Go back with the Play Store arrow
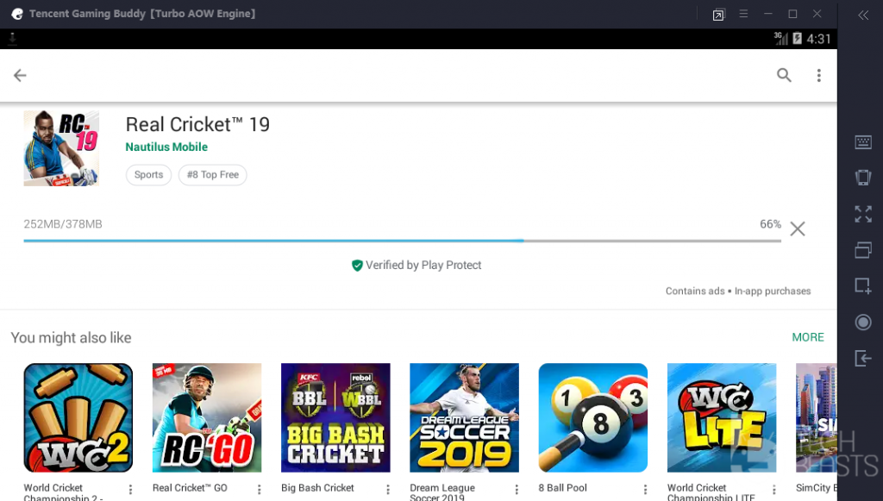This screenshot has width=883, height=501. pos(20,75)
